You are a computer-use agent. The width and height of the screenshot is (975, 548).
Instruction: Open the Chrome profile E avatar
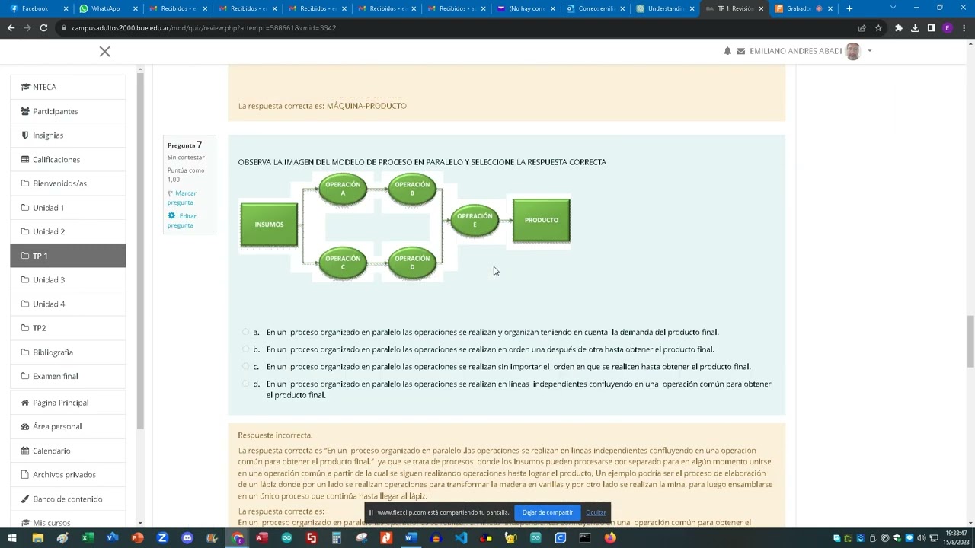click(x=948, y=28)
